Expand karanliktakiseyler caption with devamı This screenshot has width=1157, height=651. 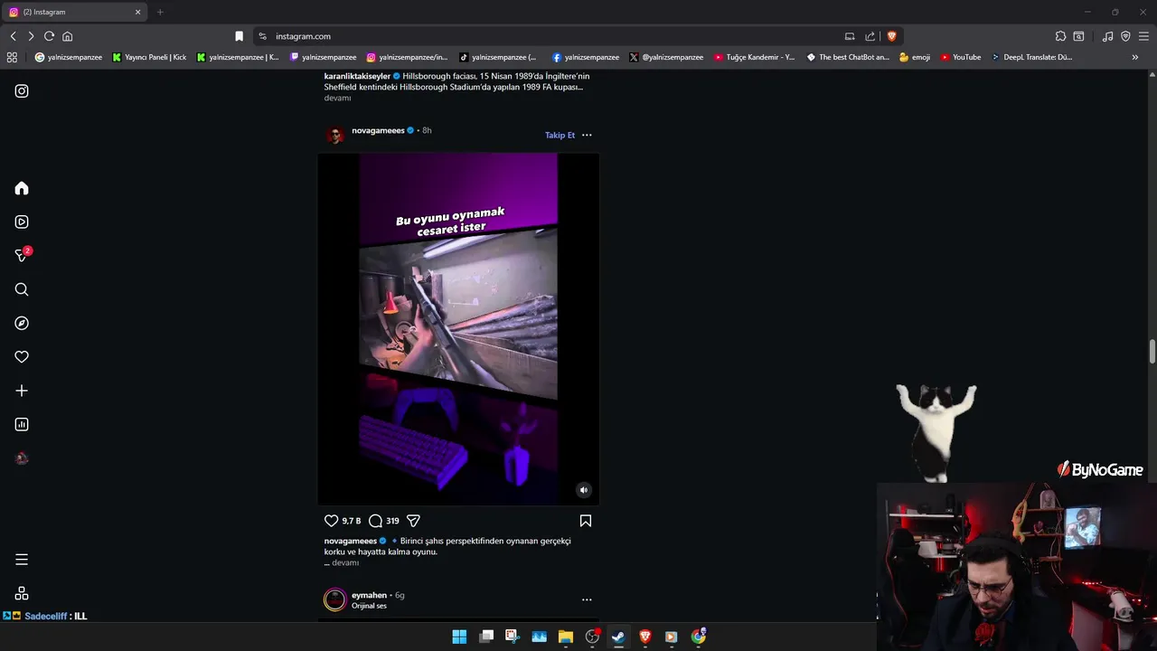click(337, 98)
